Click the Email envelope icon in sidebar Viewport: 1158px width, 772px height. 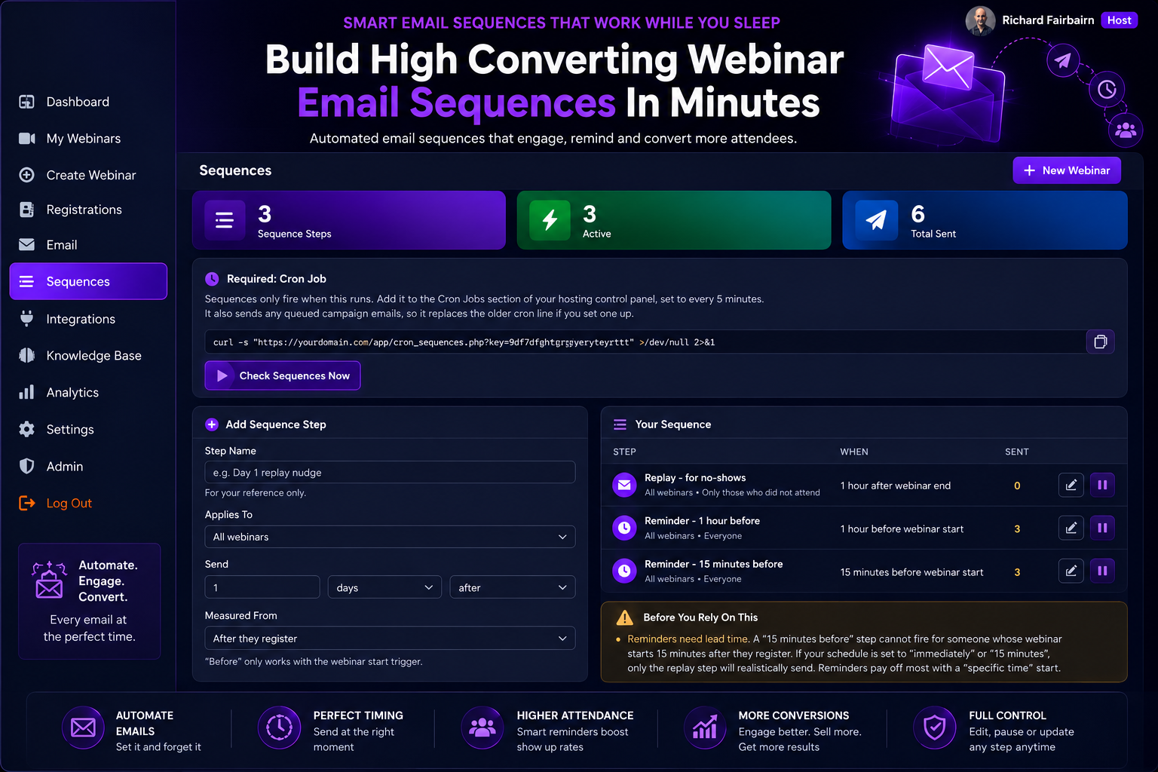click(26, 244)
